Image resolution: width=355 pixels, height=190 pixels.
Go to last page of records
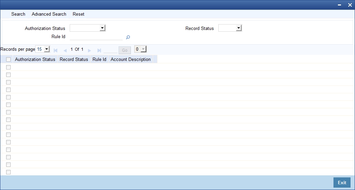tap(99, 50)
